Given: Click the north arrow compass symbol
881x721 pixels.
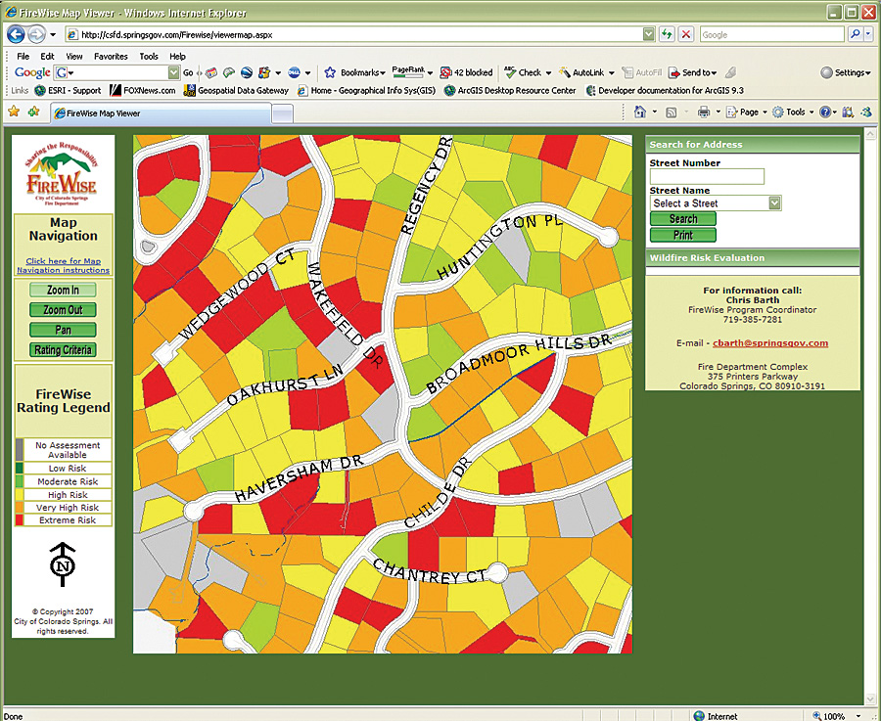Looking at the screenshot, I should click(x=63, y=565).
